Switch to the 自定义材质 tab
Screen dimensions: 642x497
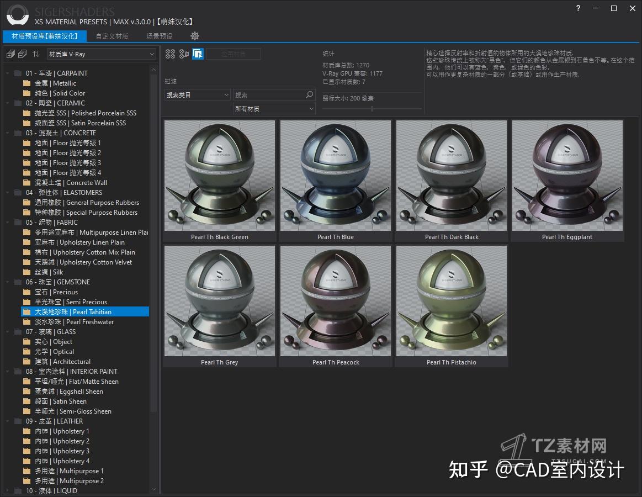(112, 36)
